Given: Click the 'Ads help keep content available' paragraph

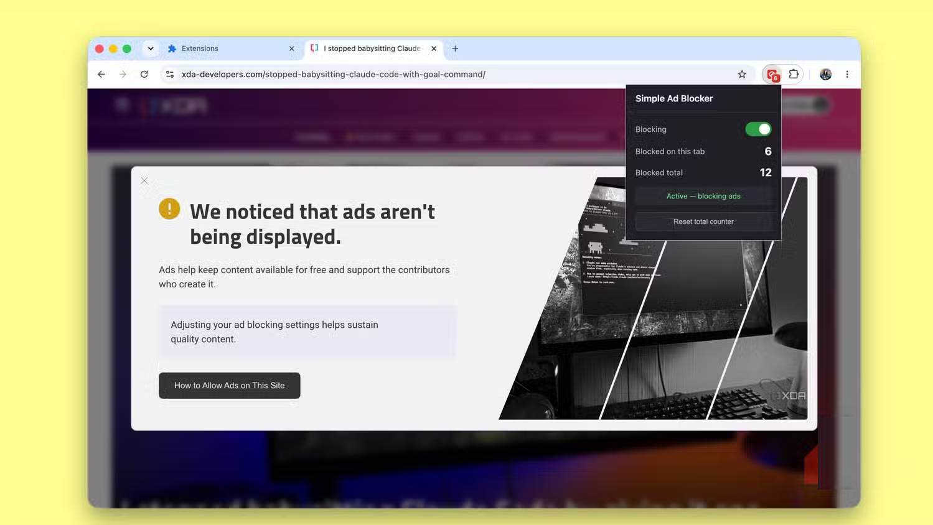Looking at the screenshot, I should point(304,277).
